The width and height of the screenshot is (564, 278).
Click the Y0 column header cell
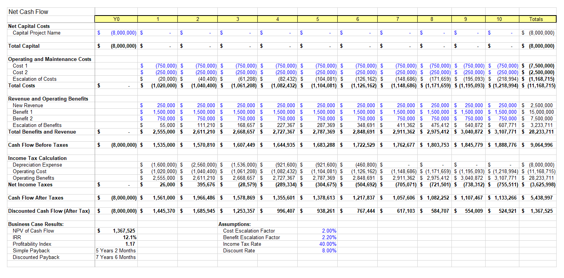coord(116,19)
